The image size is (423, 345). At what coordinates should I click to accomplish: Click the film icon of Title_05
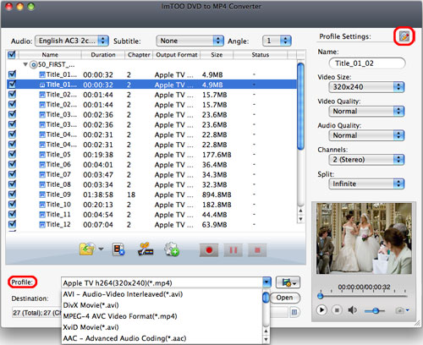pos(42,155)
